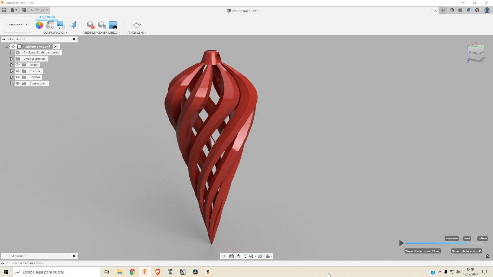Viewport: 493px width, 277px height.
Task: Open Google Chrome from the taskbar
Action: [132, 272]
